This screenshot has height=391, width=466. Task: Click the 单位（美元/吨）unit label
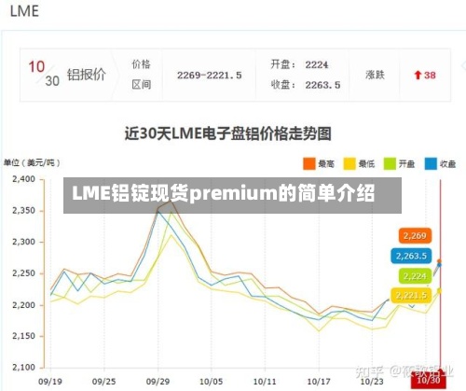tap(32, 162)
